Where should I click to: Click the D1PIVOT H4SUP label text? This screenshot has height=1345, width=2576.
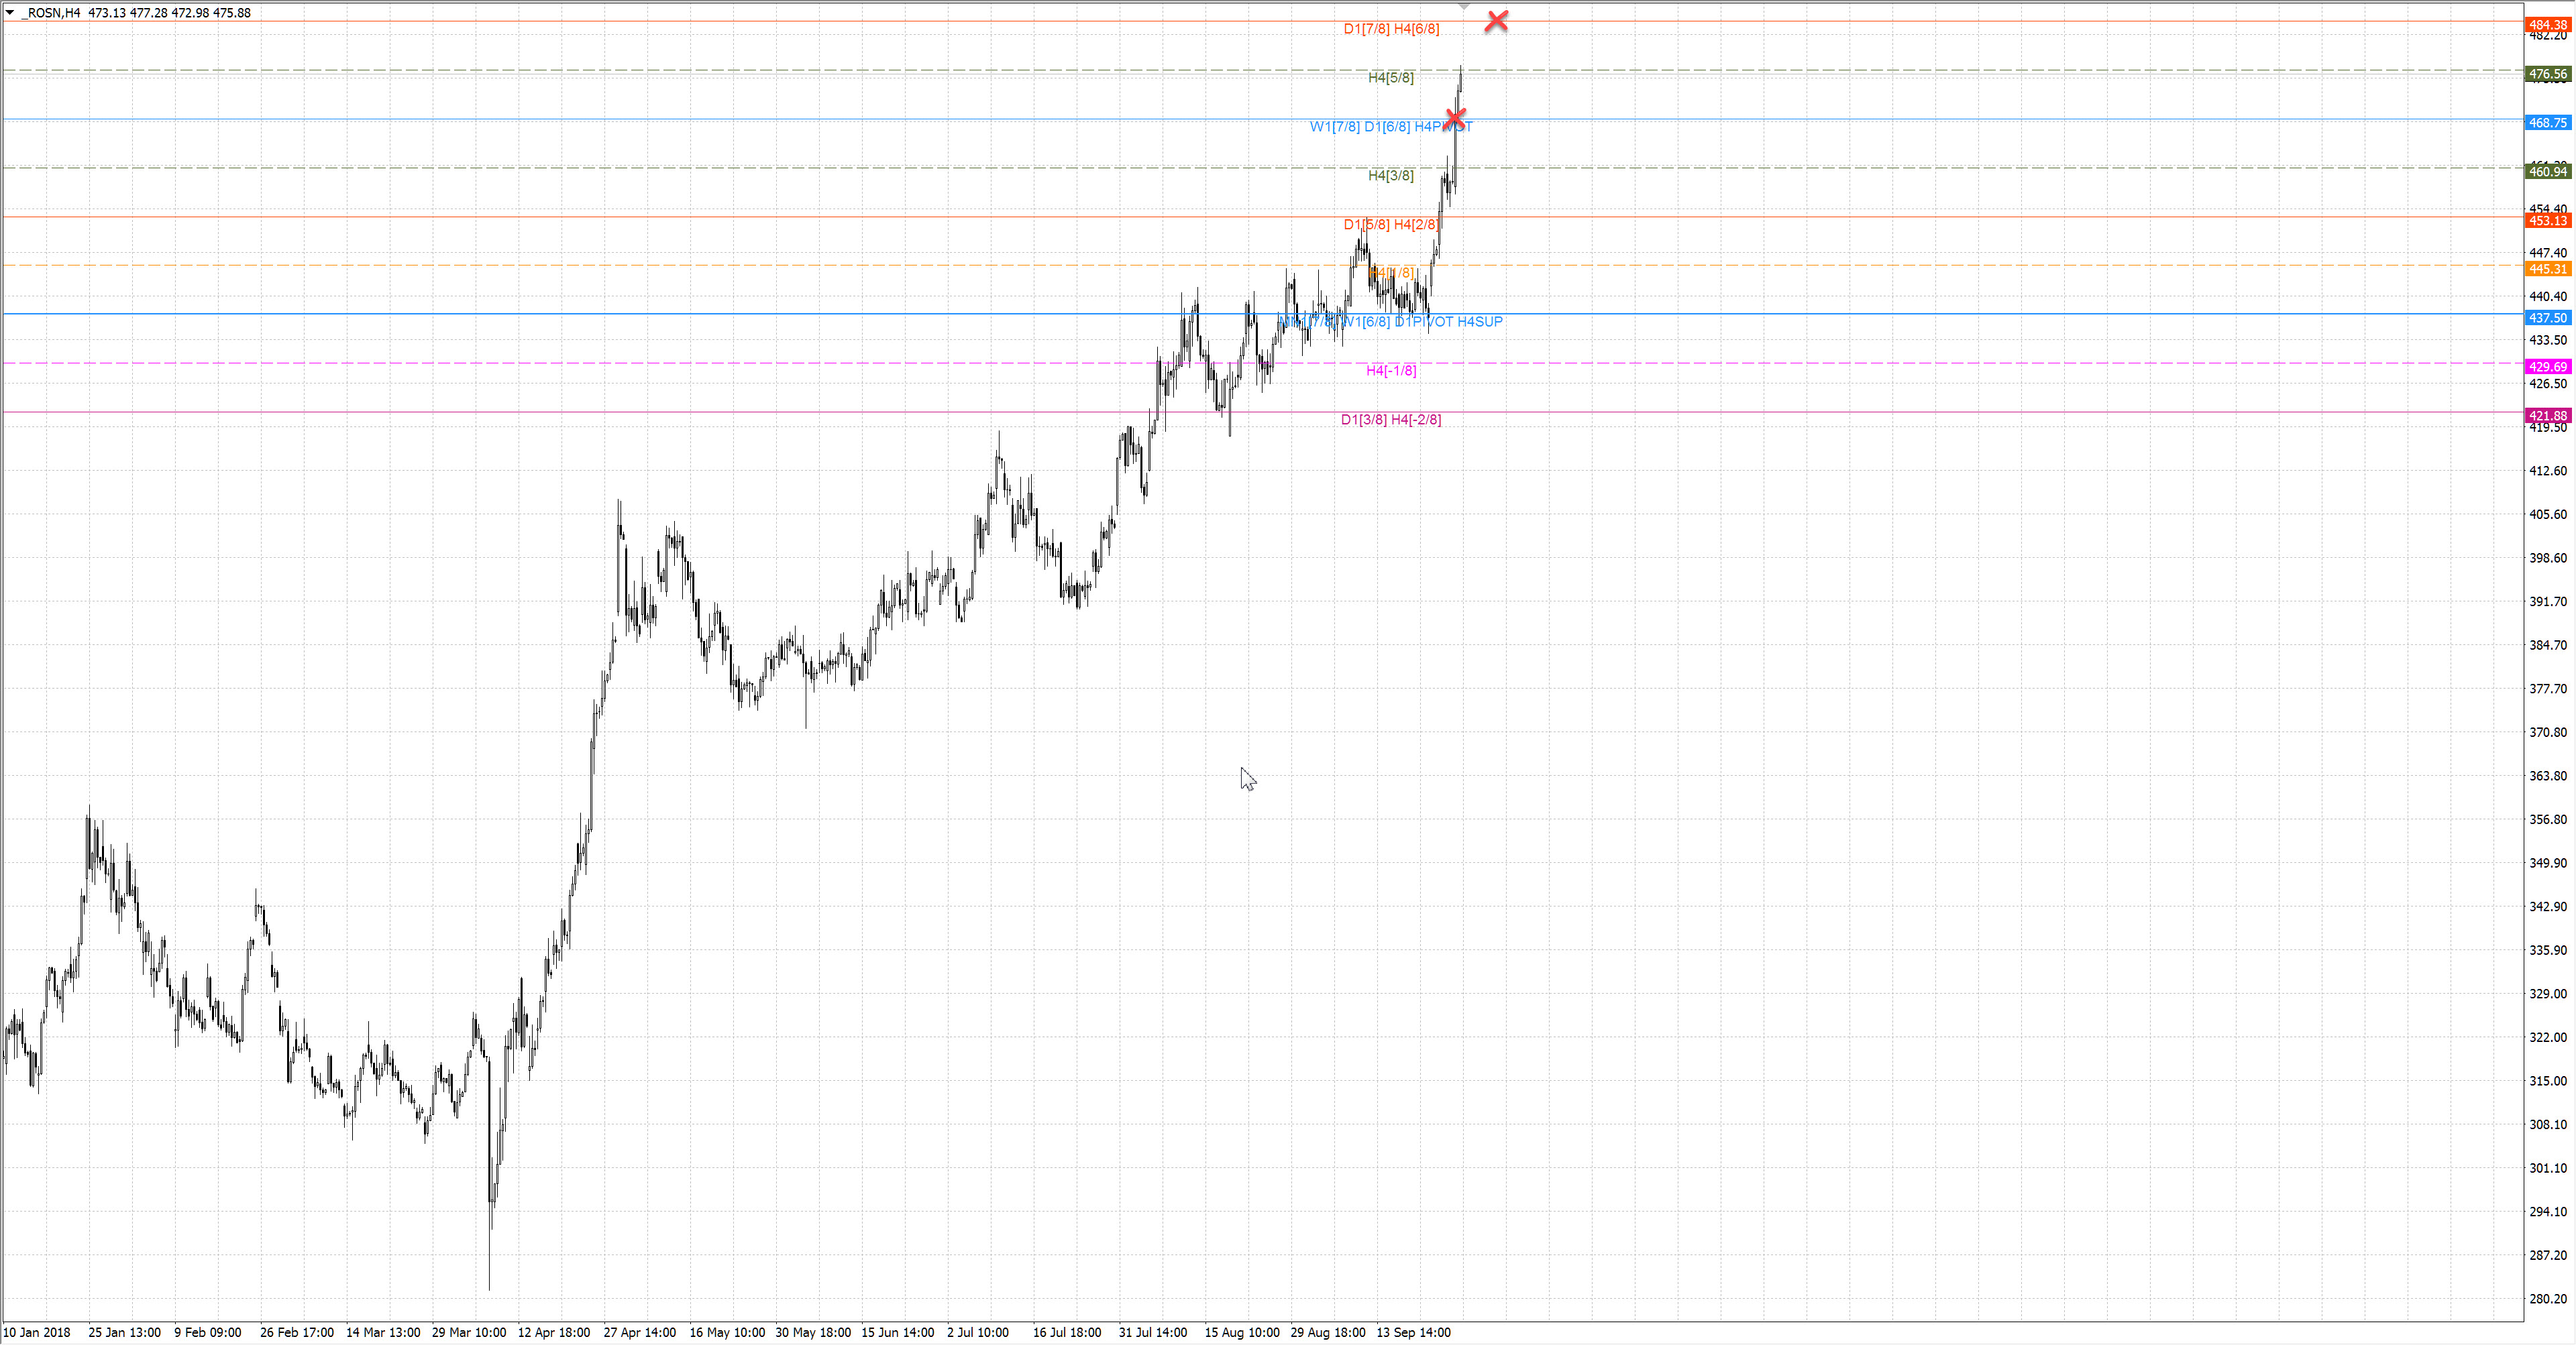(x=1449, y=322)
